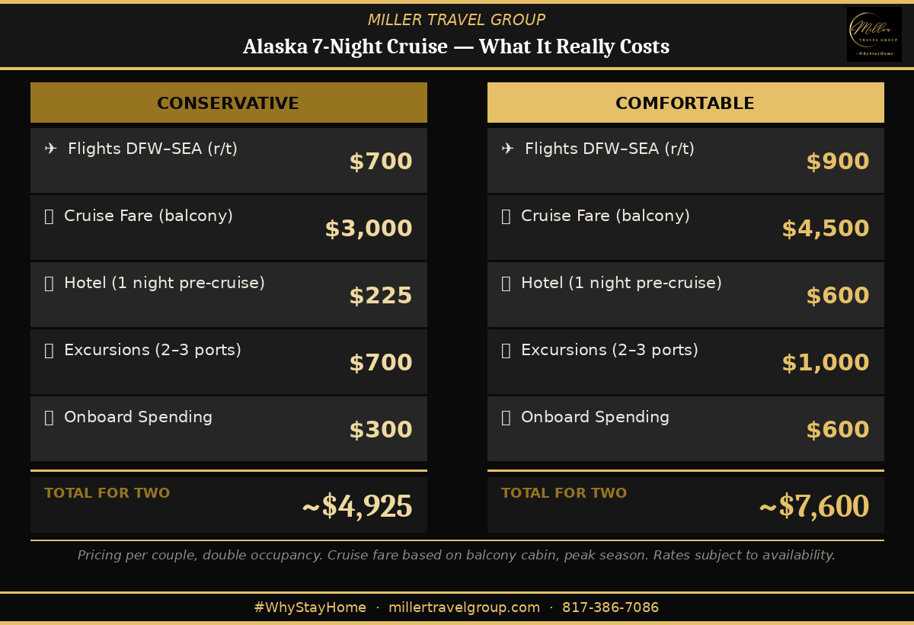The width and height of the screenshot is (914, 625).
Task: Click the 817-386-7086 phone number
Action: (x=610, y=607)
